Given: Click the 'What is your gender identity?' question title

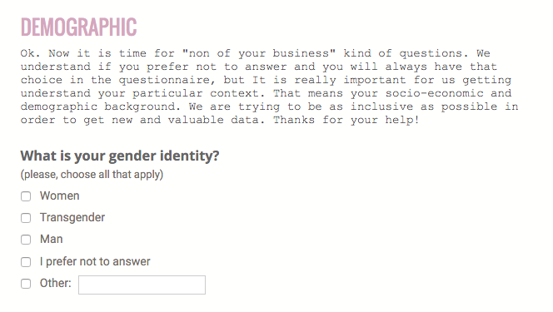Looking at the screenshot, I should (120, 156).
